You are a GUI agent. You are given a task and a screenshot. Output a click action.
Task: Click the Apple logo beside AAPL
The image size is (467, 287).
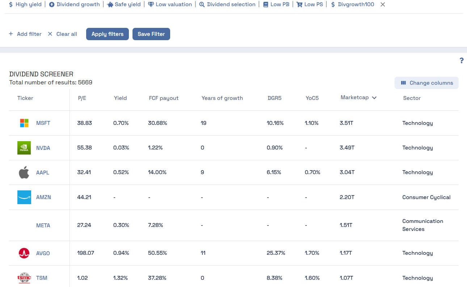(24, 172)
